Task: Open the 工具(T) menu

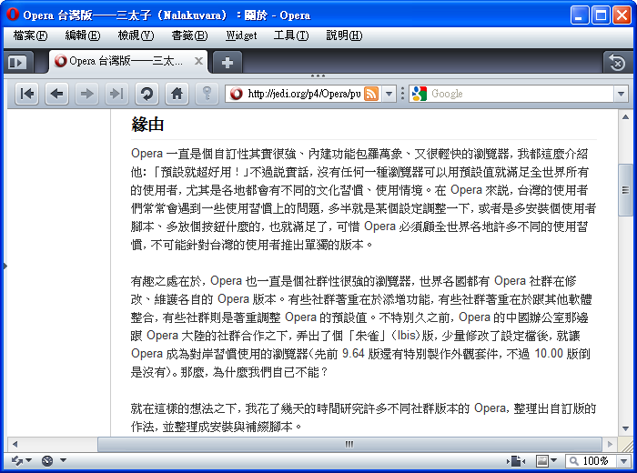Action: [291, 35]
